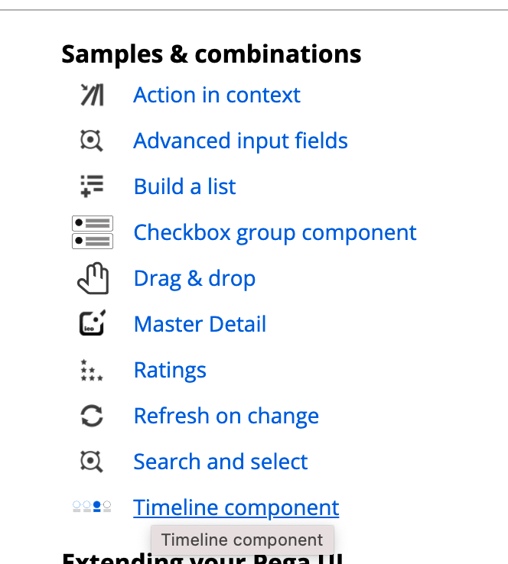508x564 pixels.
Task: Click the Master Detail icon
Action: click(x=92, y=324)
